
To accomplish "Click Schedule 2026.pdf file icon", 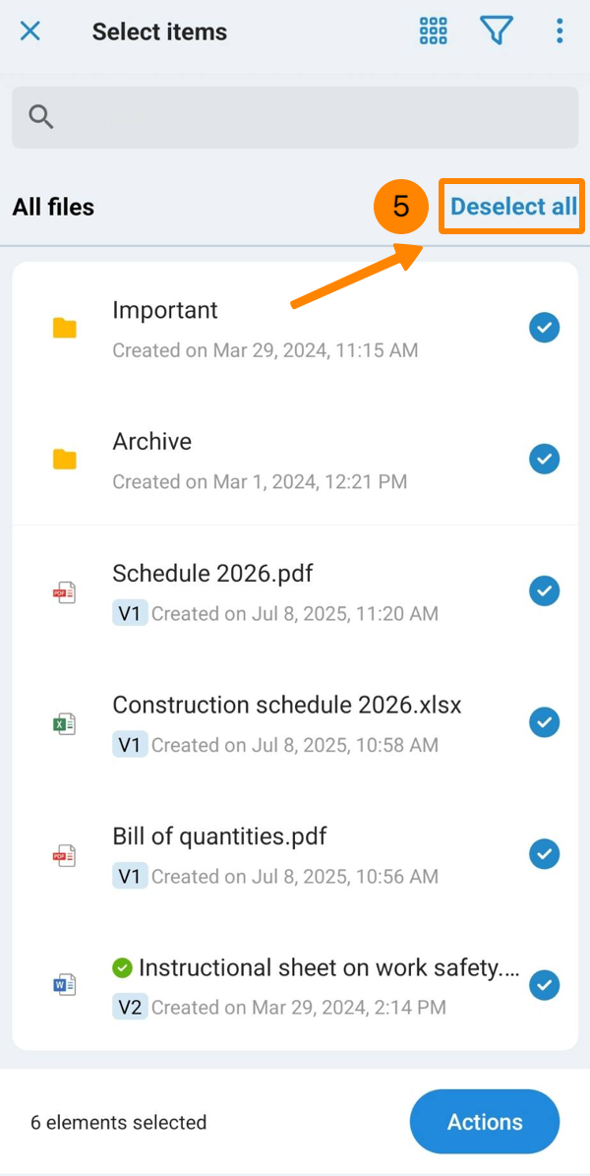I will [65, 591].
